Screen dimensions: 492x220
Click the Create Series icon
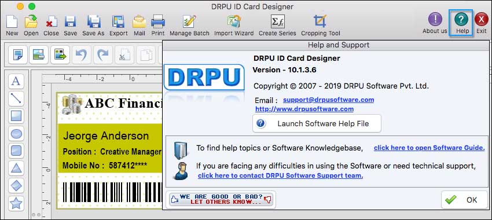point(277,21)
